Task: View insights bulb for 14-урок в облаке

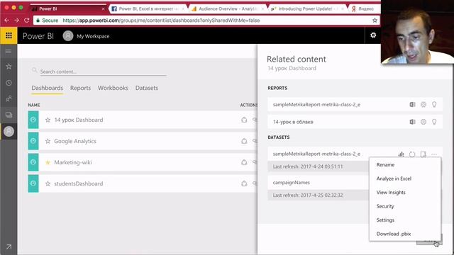Action: [434, 122]
